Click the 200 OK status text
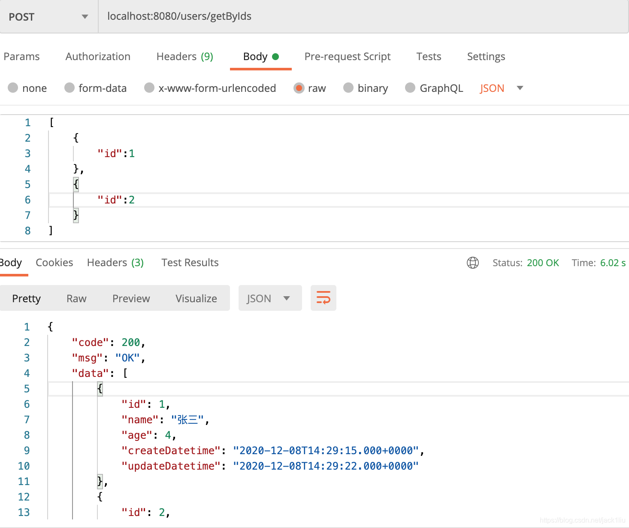 coord(543,263)
